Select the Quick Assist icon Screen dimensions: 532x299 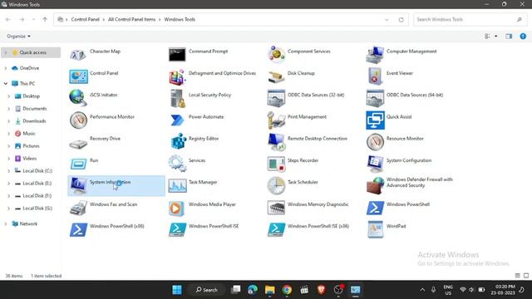pos(375,120)
